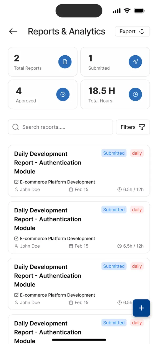Tap the upload icon inside Export
Viewport: 158px width, 344px height.
click(x=142, y=31)
